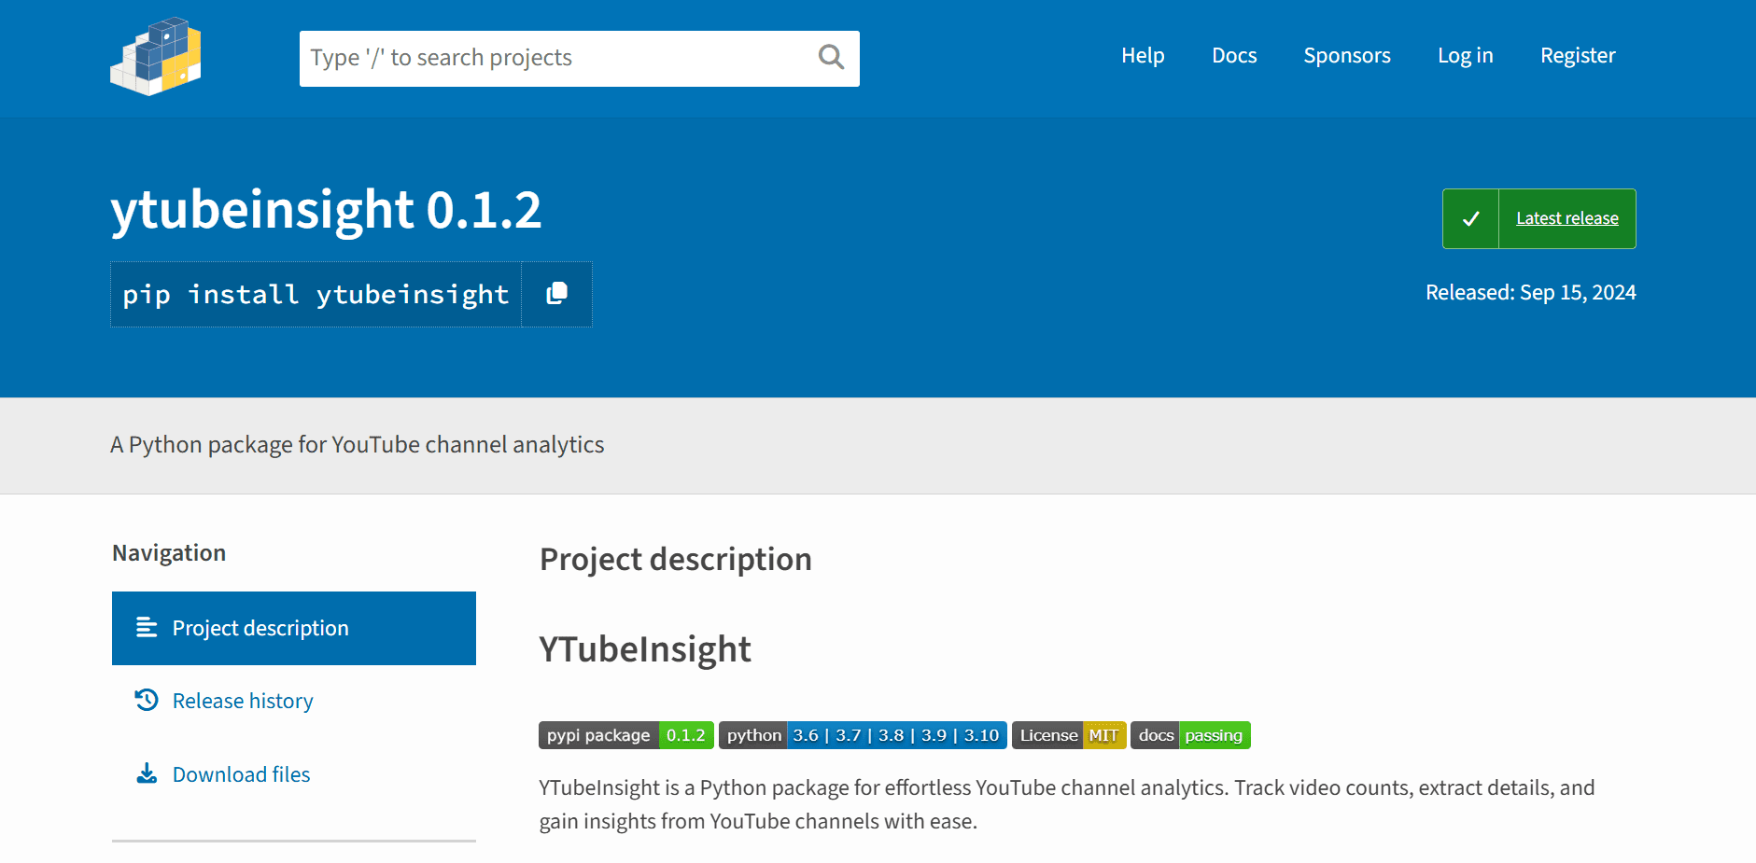Open the Docs page

coord(1234,56)
